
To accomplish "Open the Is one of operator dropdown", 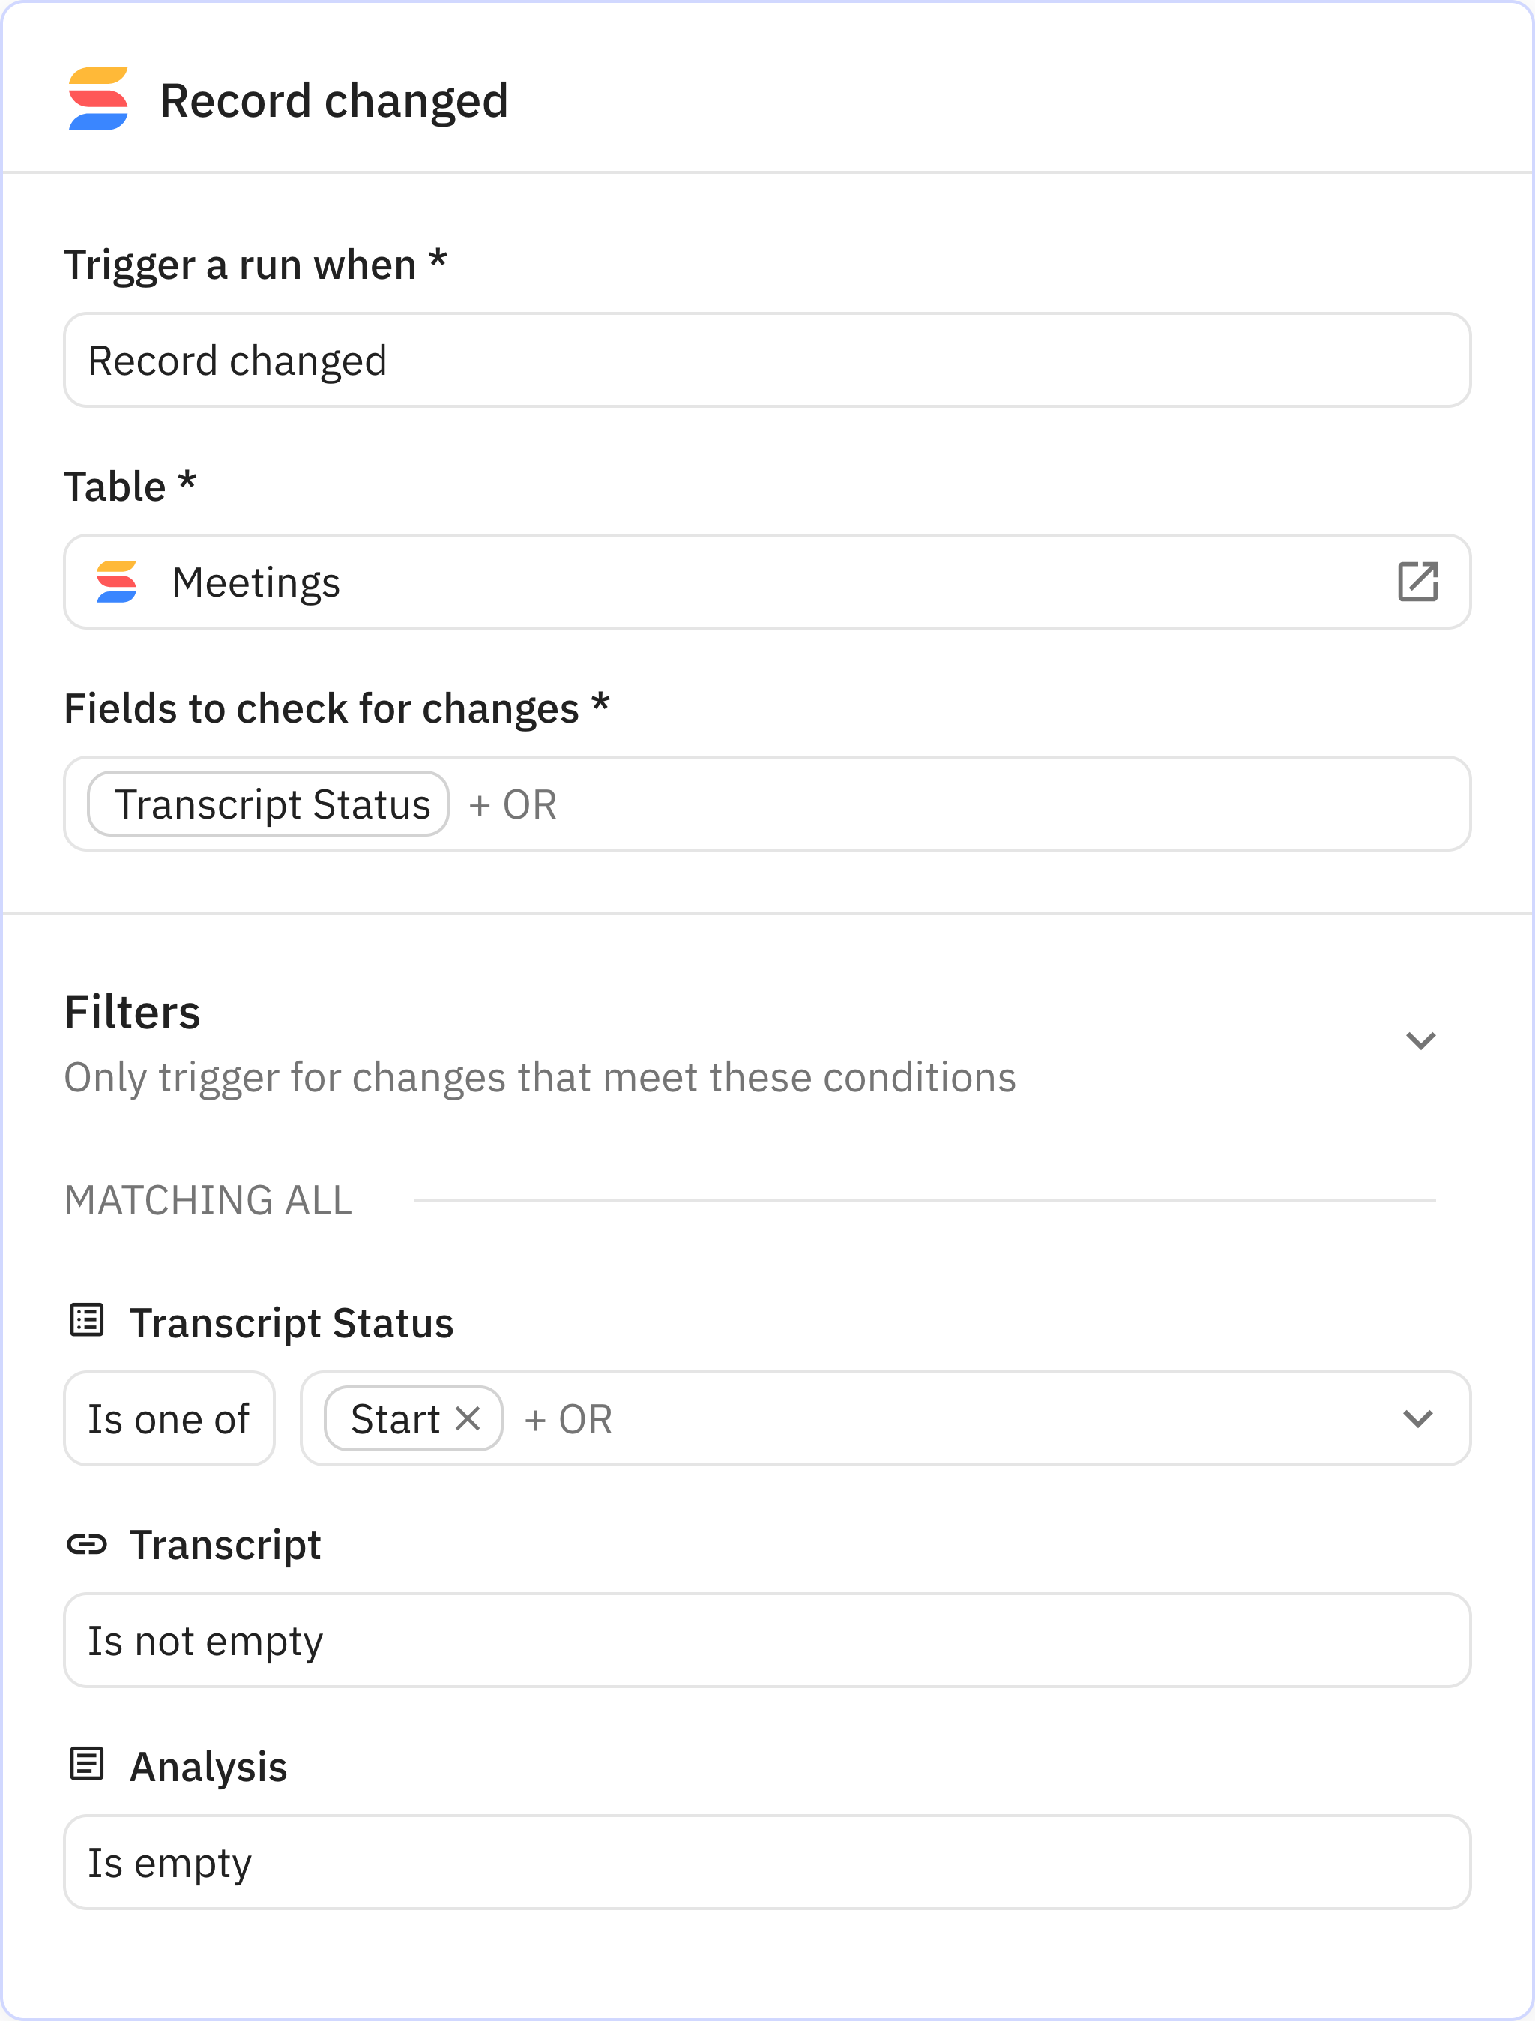I will [169, 1418].
